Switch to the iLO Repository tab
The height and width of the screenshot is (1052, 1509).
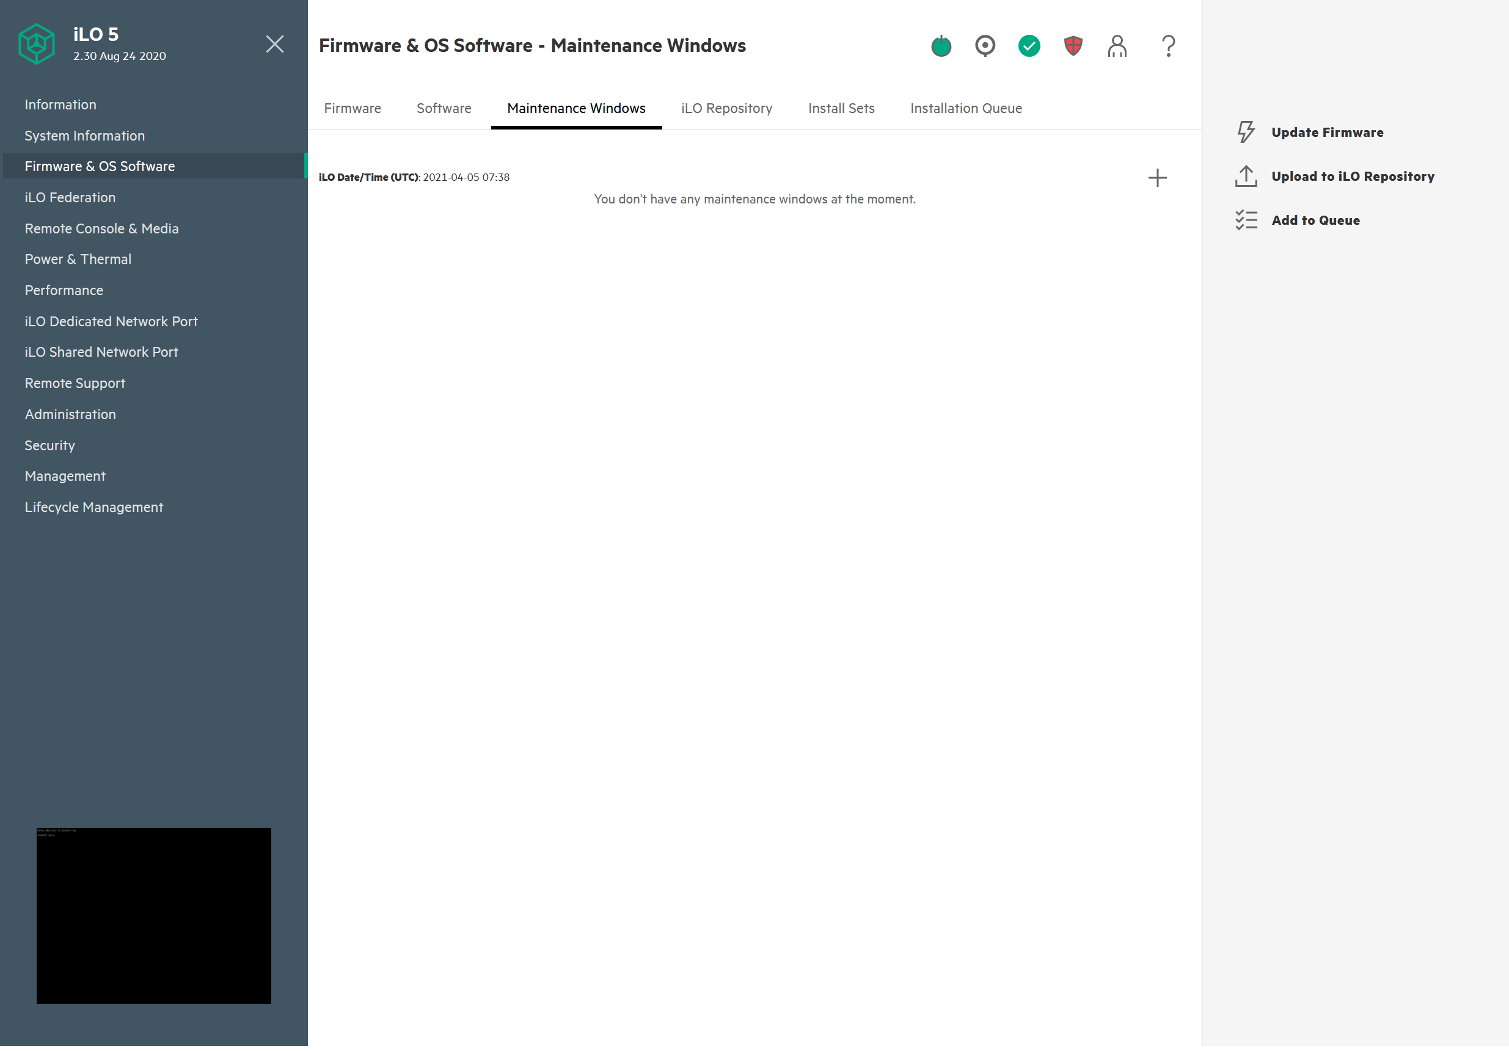tap(726, 108)
